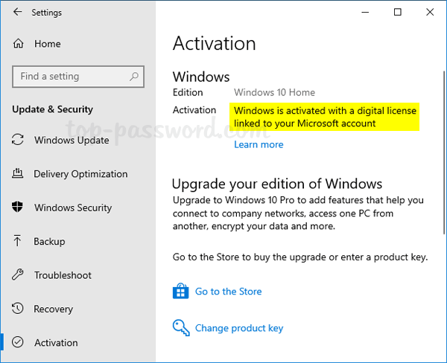The image size is (447, 363).
Task: Click the Troubleshoot wrench icon
Action: (x=19, y=275)
